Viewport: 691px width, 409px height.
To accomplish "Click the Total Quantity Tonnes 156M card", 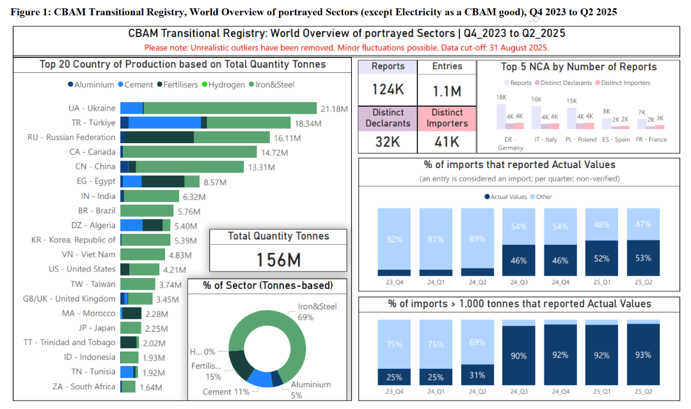I will [278, 252].
